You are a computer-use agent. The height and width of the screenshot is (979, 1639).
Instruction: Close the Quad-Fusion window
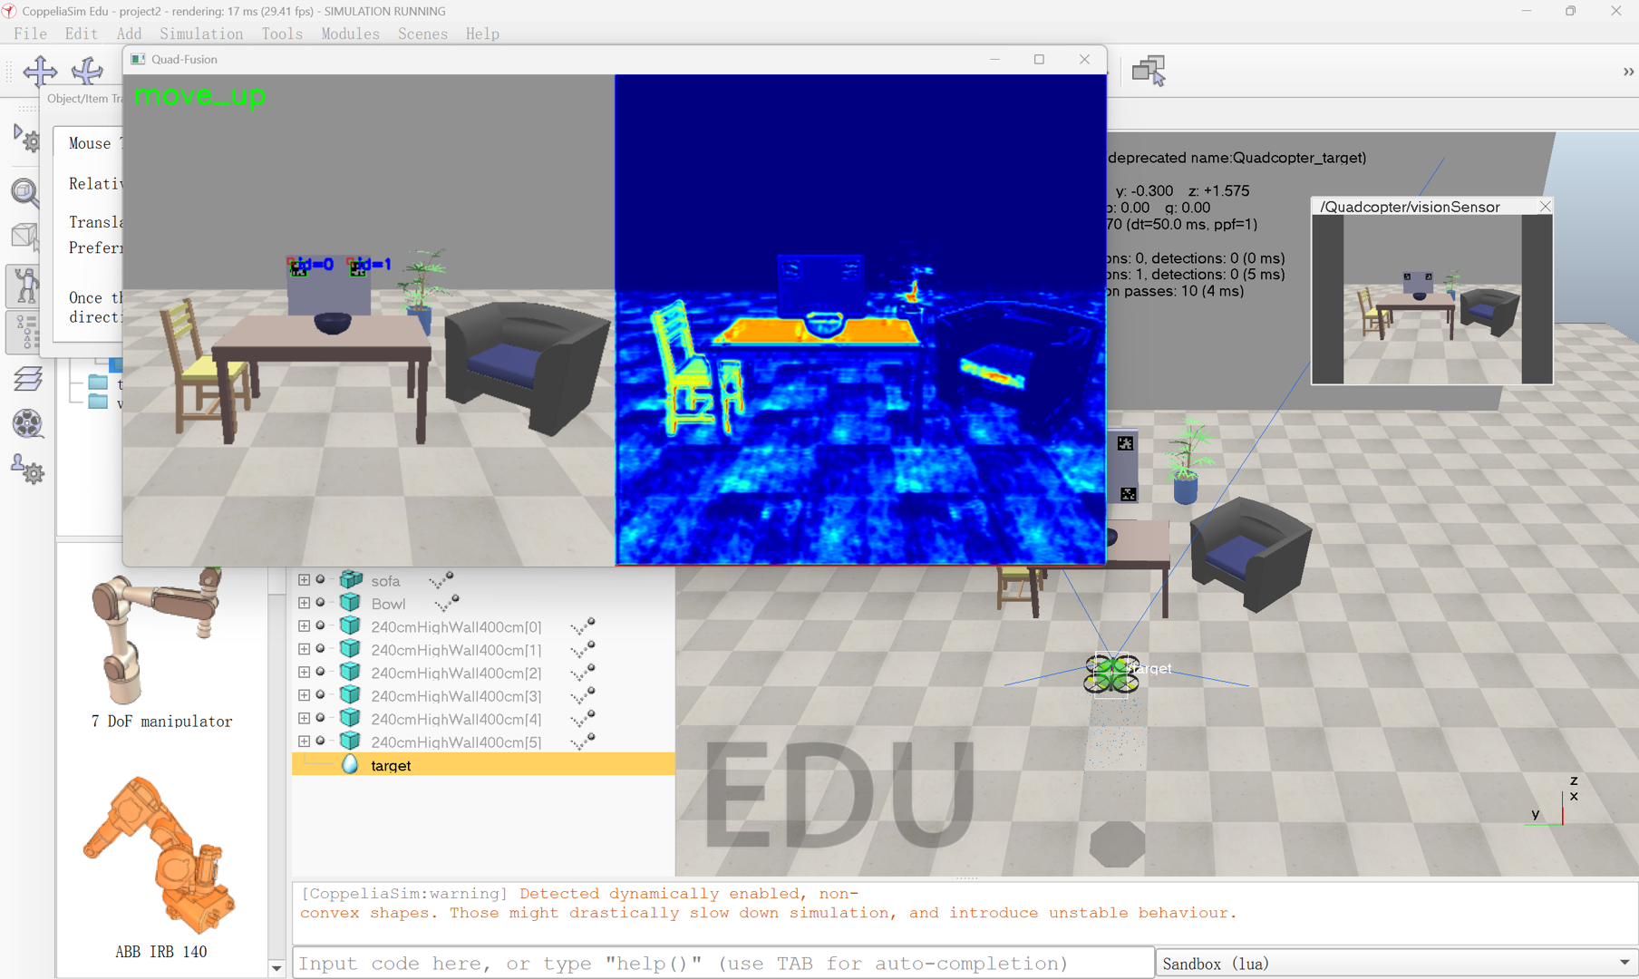pos(1084,59)
